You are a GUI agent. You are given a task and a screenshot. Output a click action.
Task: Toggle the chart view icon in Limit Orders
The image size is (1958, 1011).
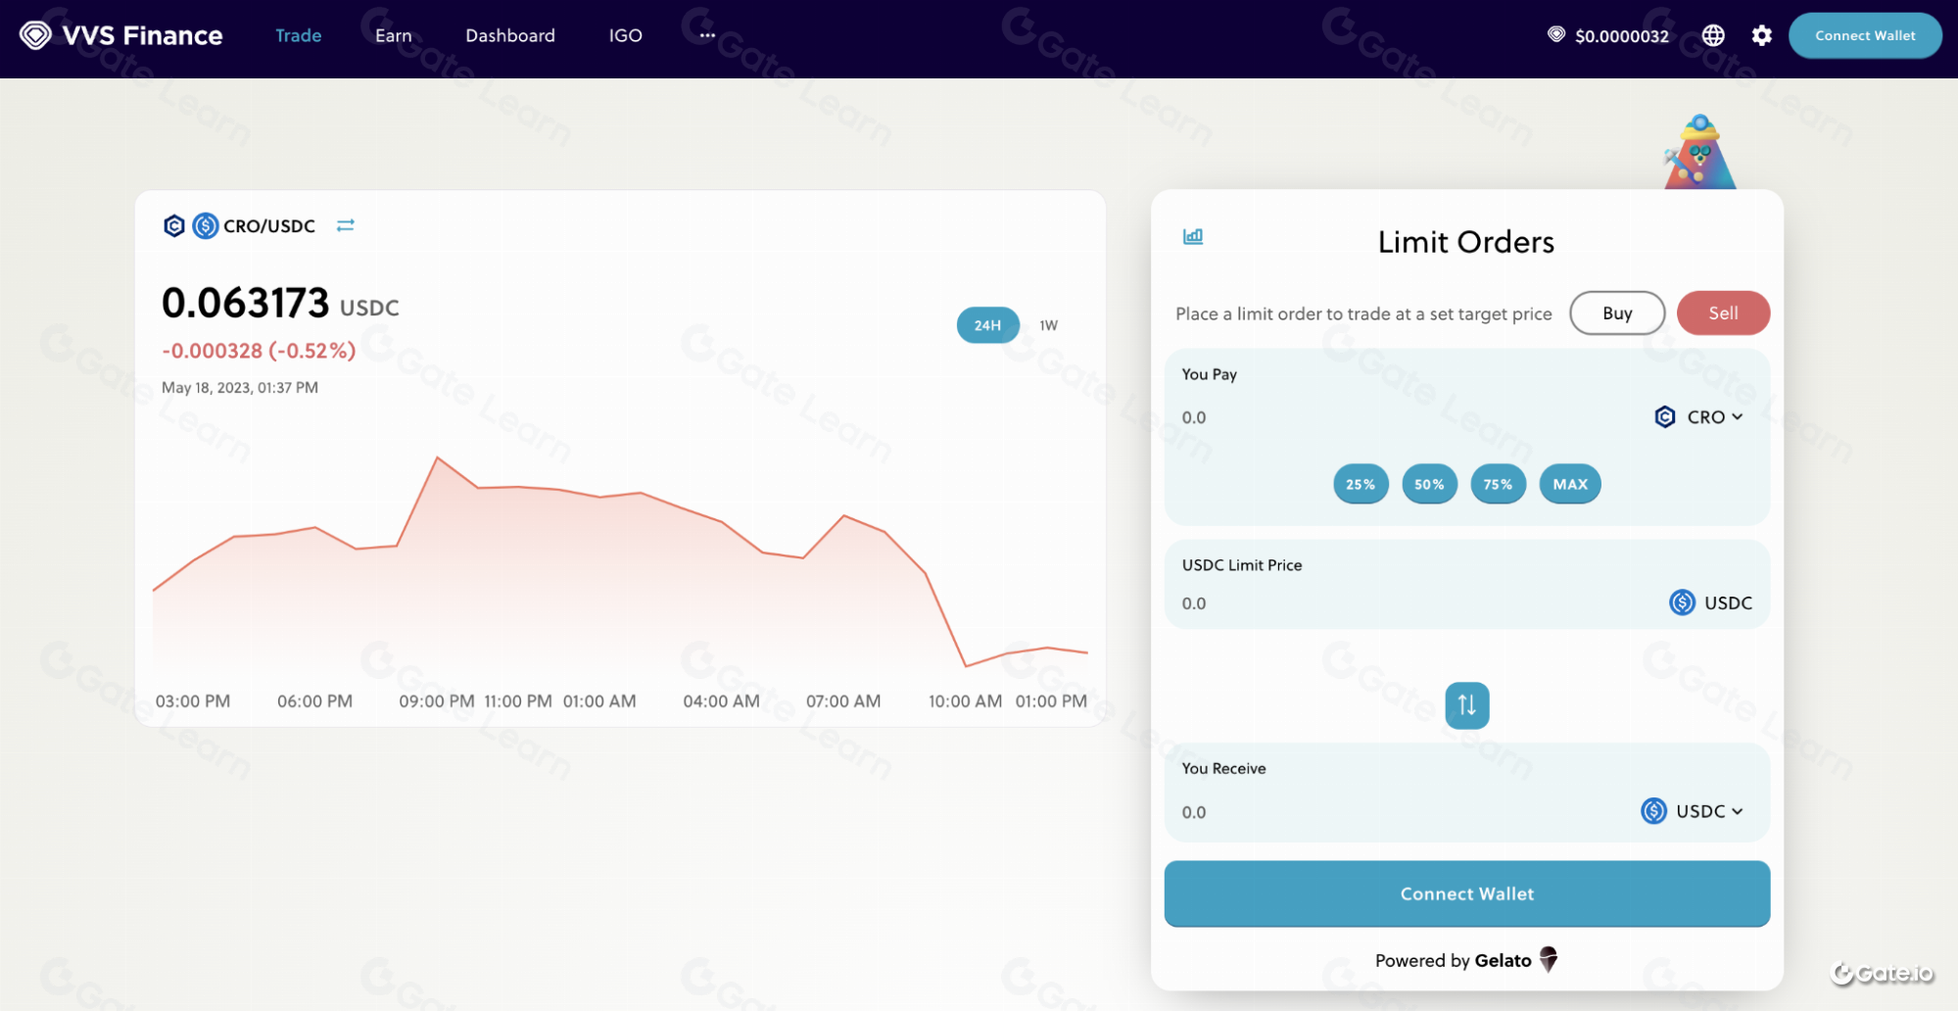click(1192, 236)
